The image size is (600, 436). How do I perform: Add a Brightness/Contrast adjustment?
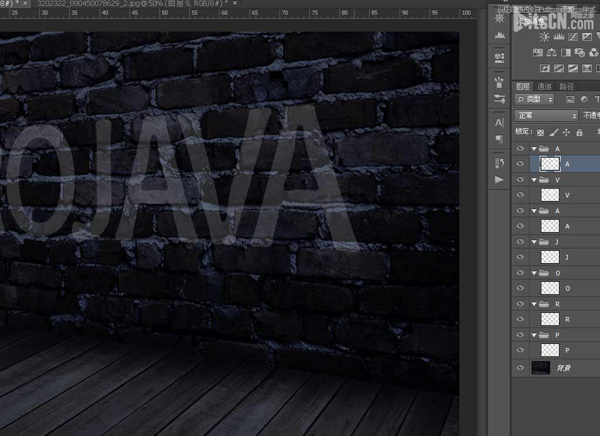[545, 37]
